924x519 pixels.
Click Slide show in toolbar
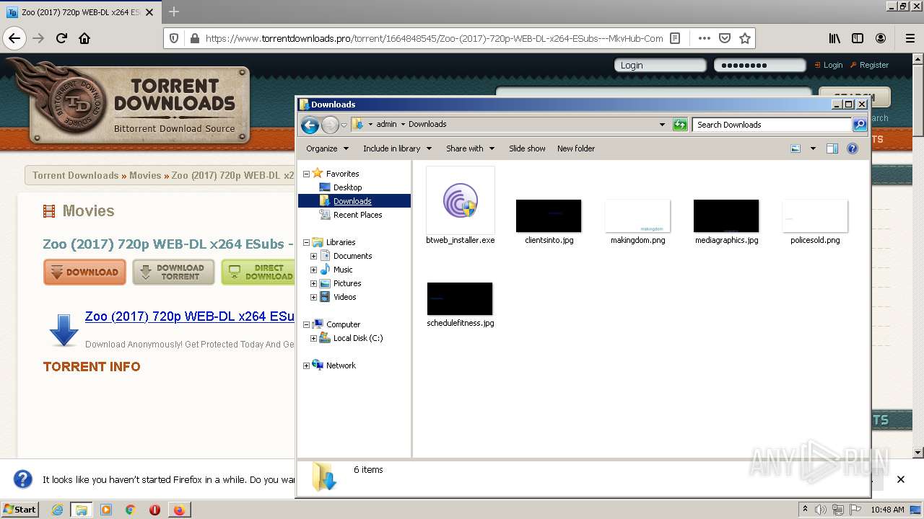pyautogui.click(x=527, y=148)
